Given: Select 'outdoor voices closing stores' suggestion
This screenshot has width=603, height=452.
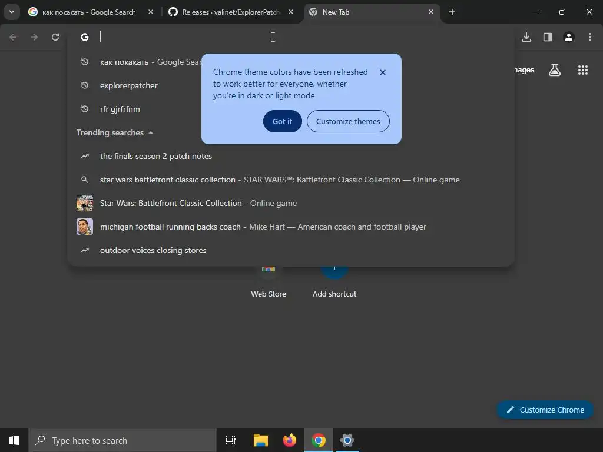Looking at the screenshot, I should click(x=291, y=250).
